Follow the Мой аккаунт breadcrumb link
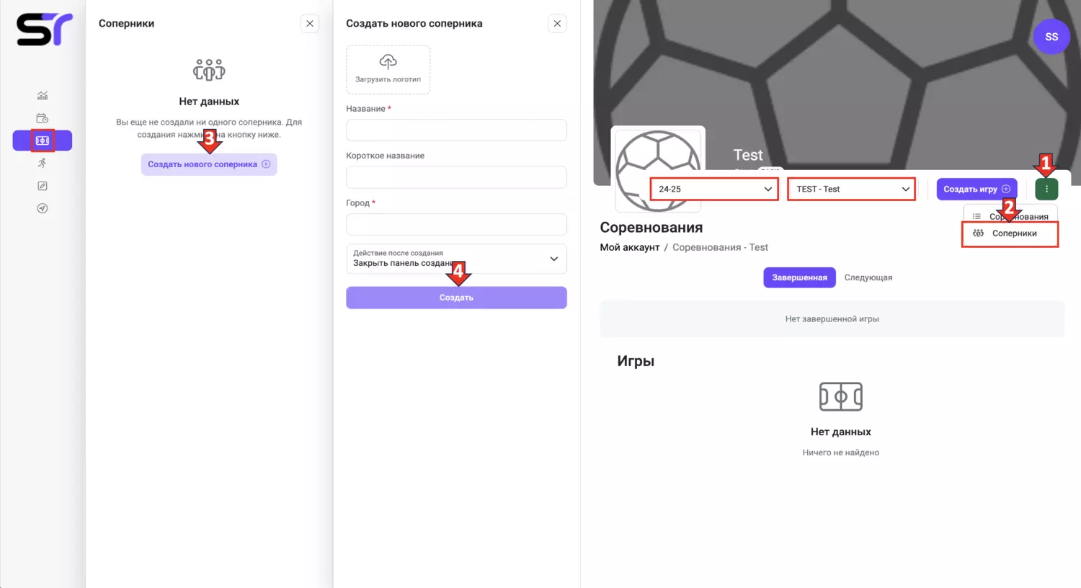The height and width of the screenshot is (588, 1081). [x=630, y=247]
